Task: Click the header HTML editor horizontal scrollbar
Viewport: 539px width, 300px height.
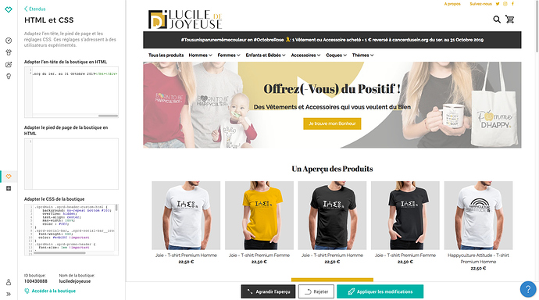Action: pyautogui.click(x=108, y=116)
